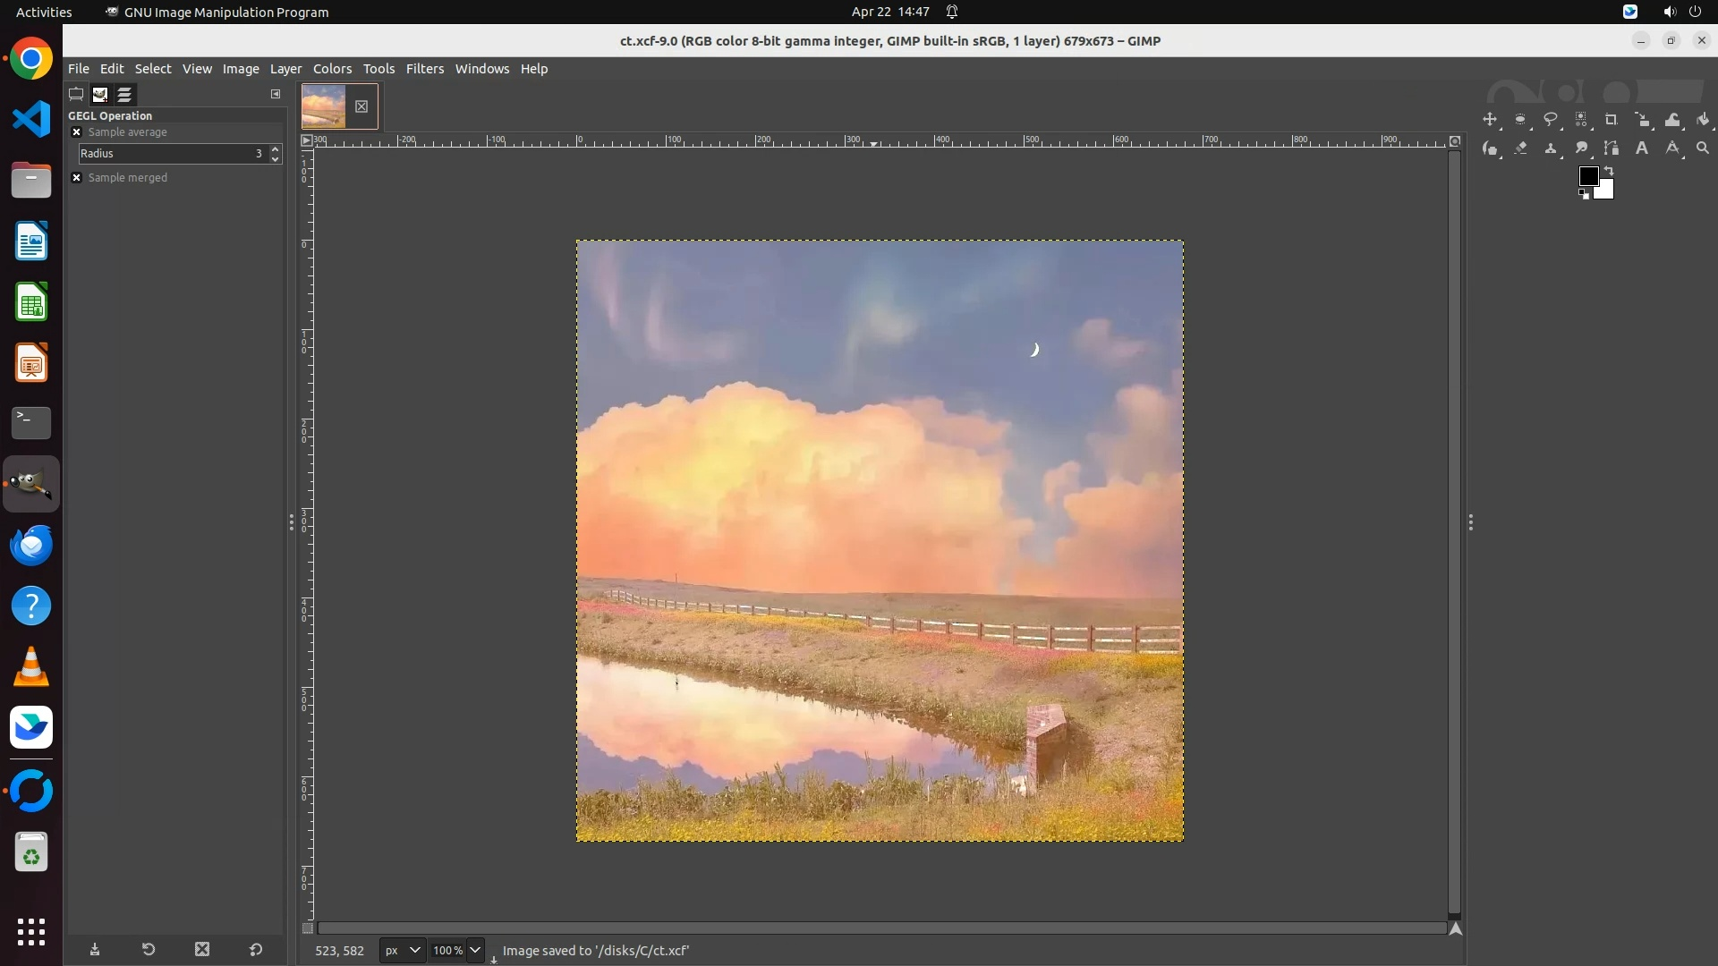Toggle the Sample merged checkbox
The width and height of the screenshot is (1718, 966).
[x=77, y=178]
